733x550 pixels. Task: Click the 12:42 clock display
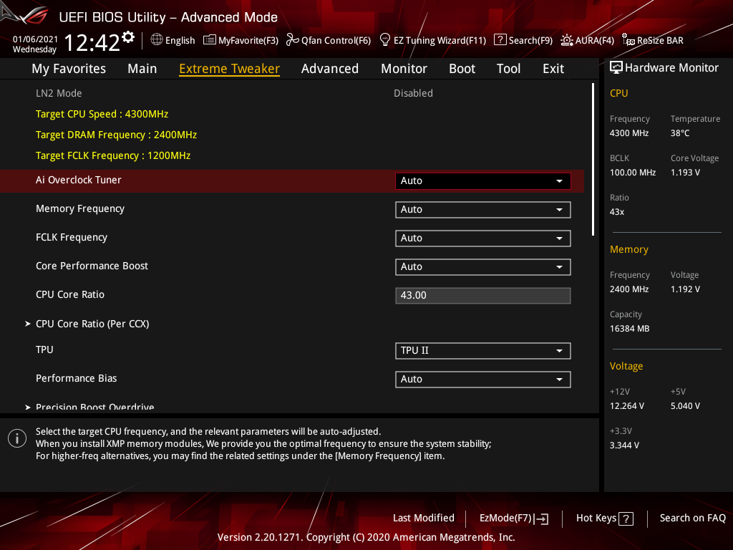92,43
